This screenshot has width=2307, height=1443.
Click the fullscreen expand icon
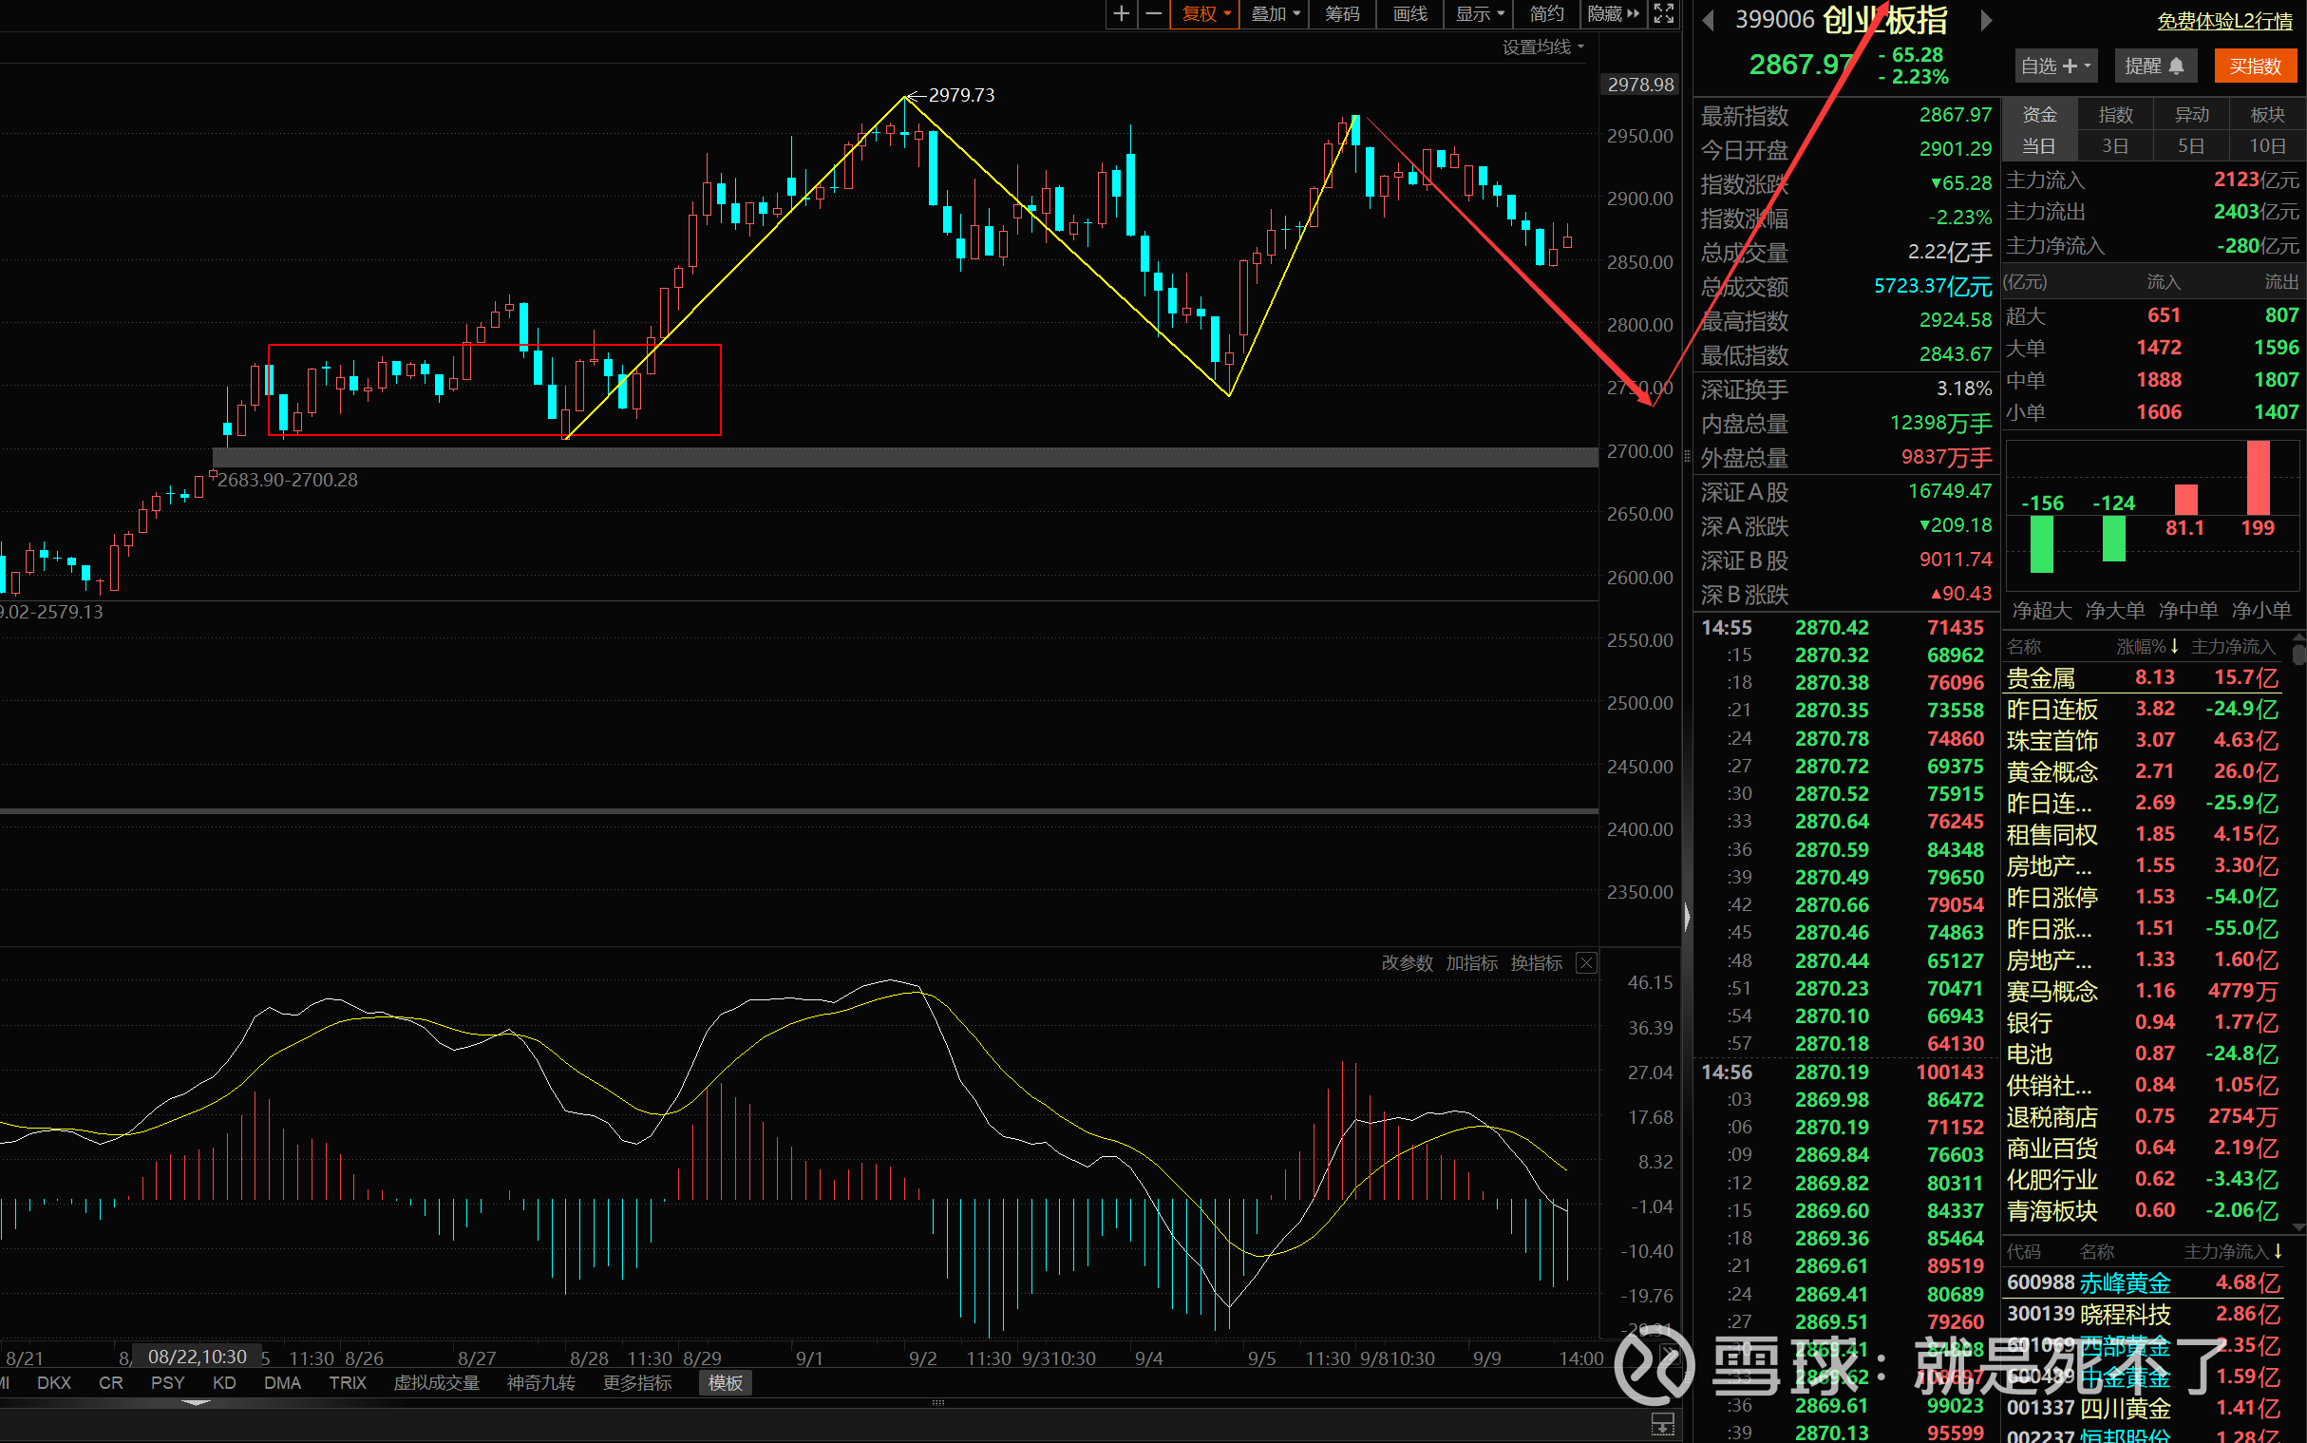click(1663, 13)
